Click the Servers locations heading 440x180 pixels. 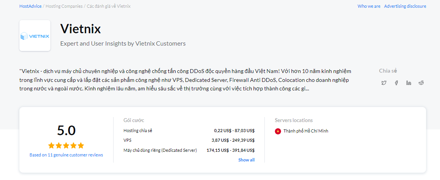(293, 121)
